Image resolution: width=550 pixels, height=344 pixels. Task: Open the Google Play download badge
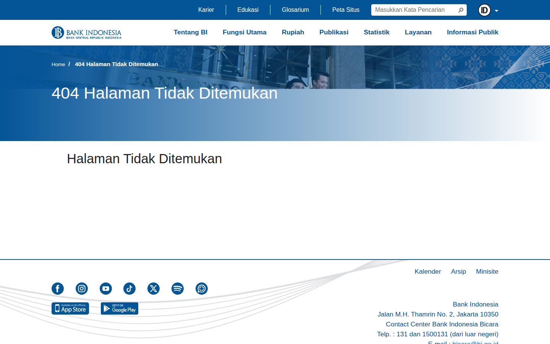[x=120, y=308]
